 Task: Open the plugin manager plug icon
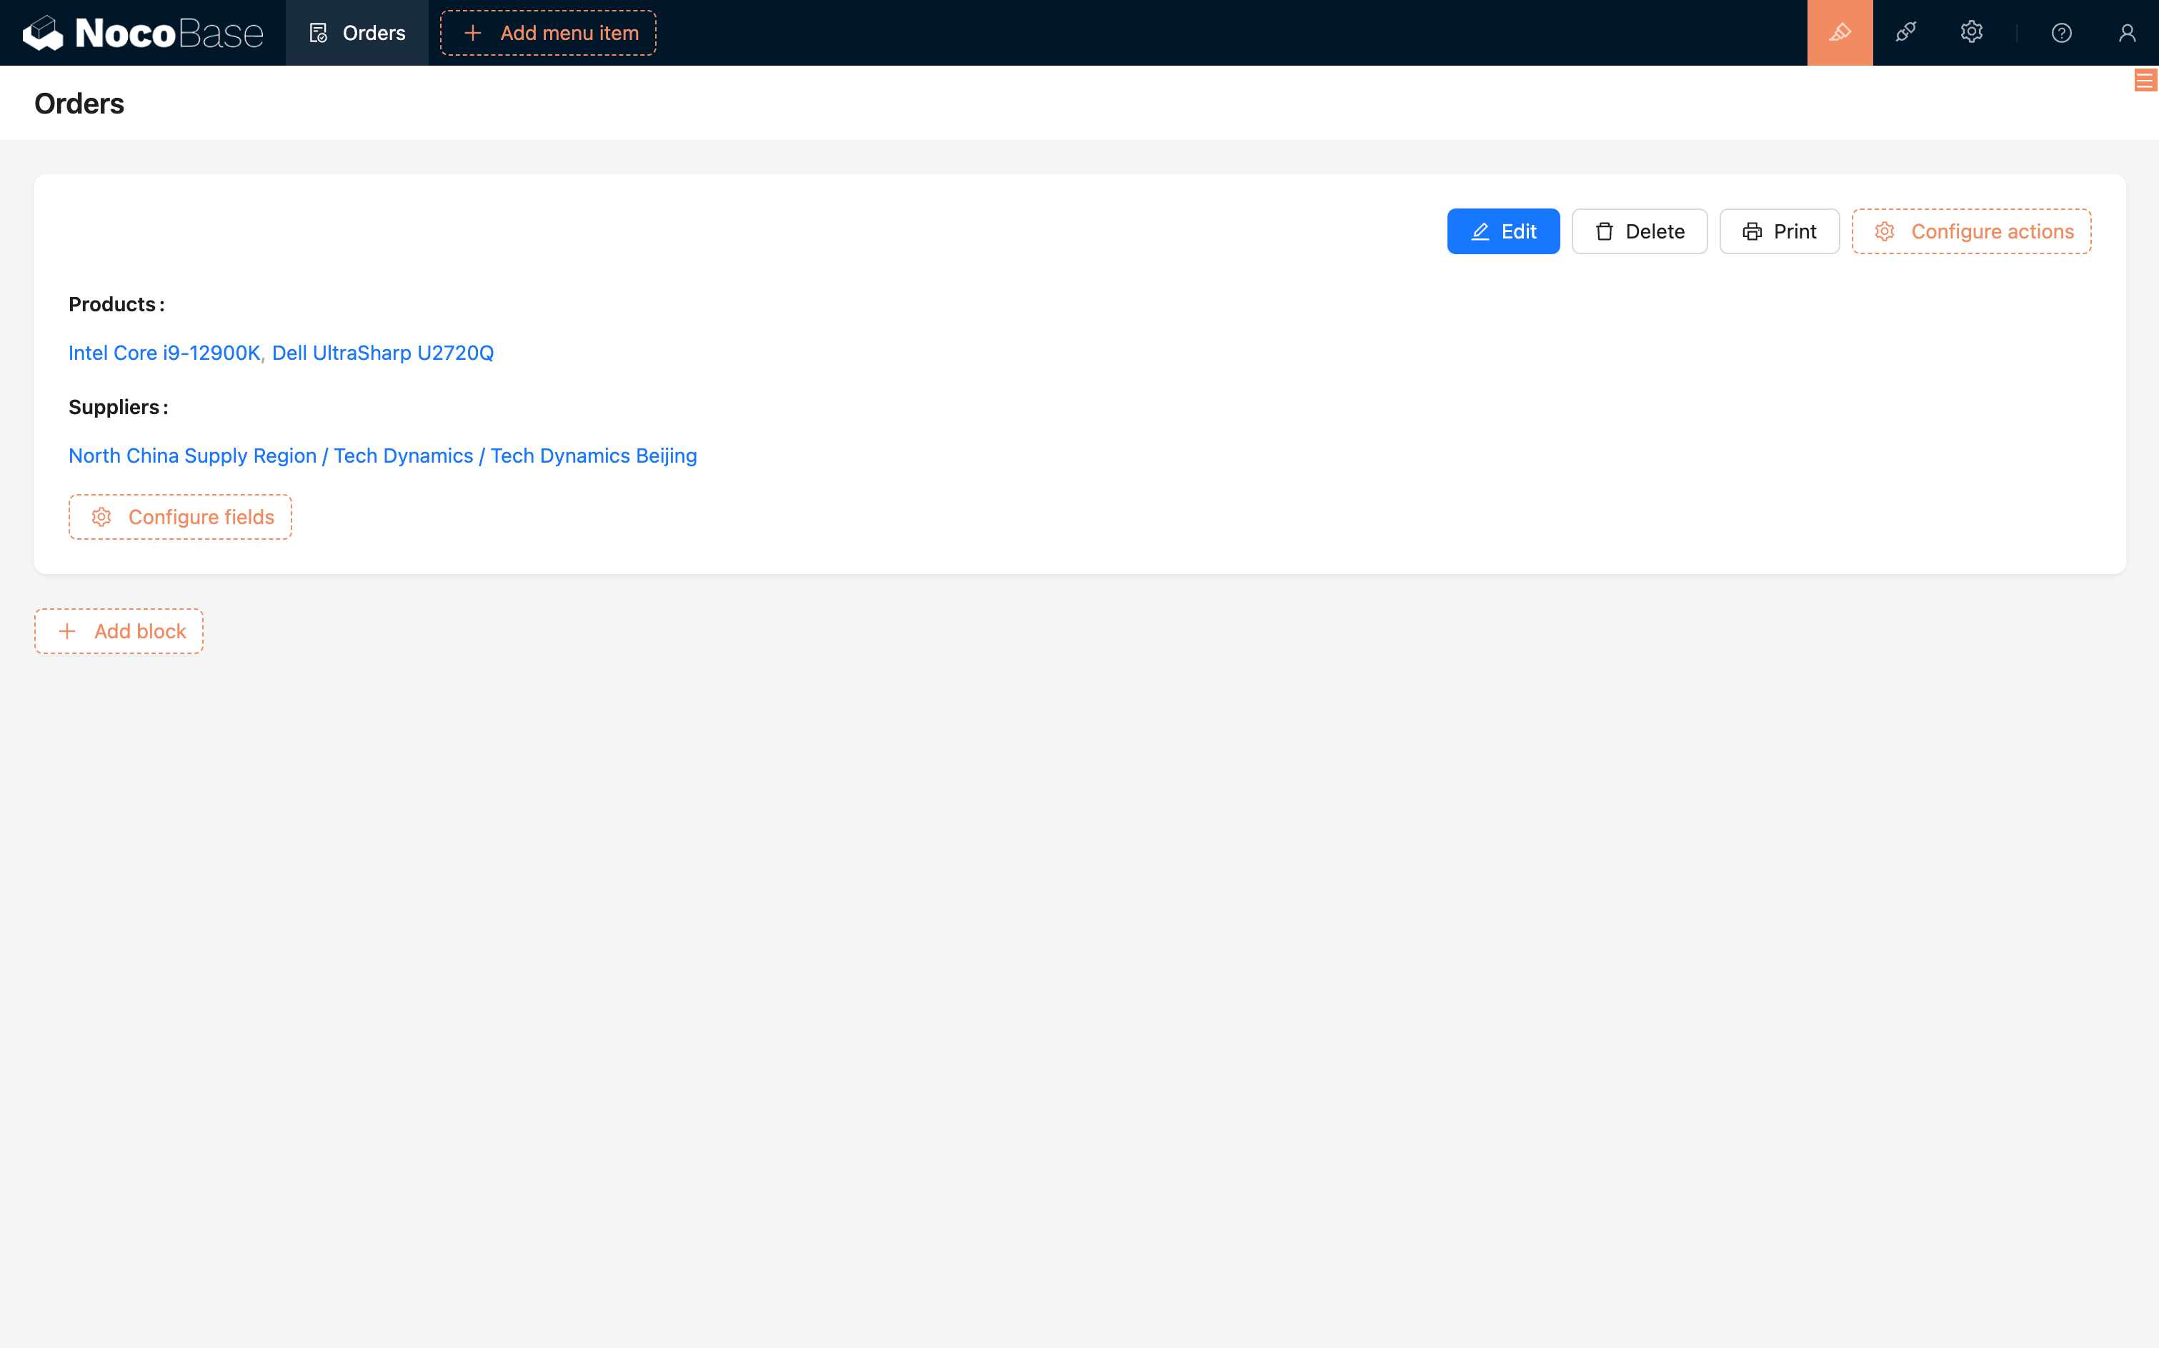[x=1905, y=33]
